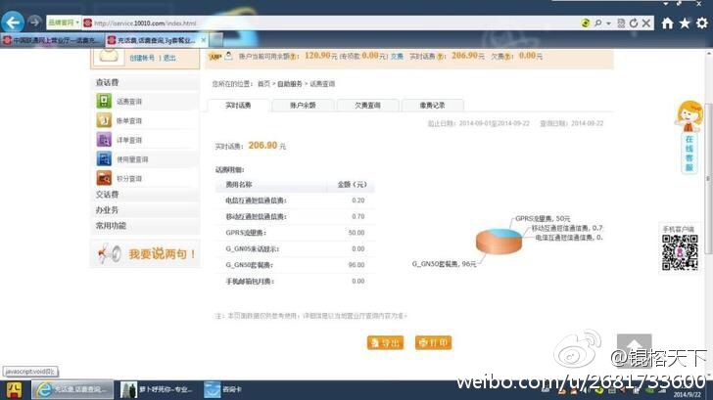Switch to the 账户余额 tab
The height and width of the screenshot is (400, 713).
[304, 105]
